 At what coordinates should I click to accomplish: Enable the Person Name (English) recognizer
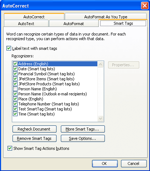click(15, 89)
